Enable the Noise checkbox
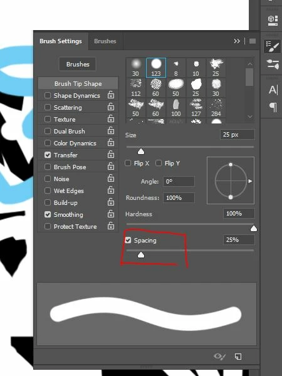Image resolution: width=282 pixels, height=376 pixels. pyautogui.click(x=48, y=179)
